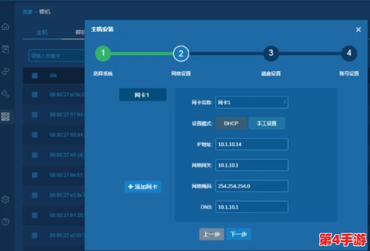Click the calendar-style icon in the left sidebar
370x251 pixels.
(x=5, y=49)
